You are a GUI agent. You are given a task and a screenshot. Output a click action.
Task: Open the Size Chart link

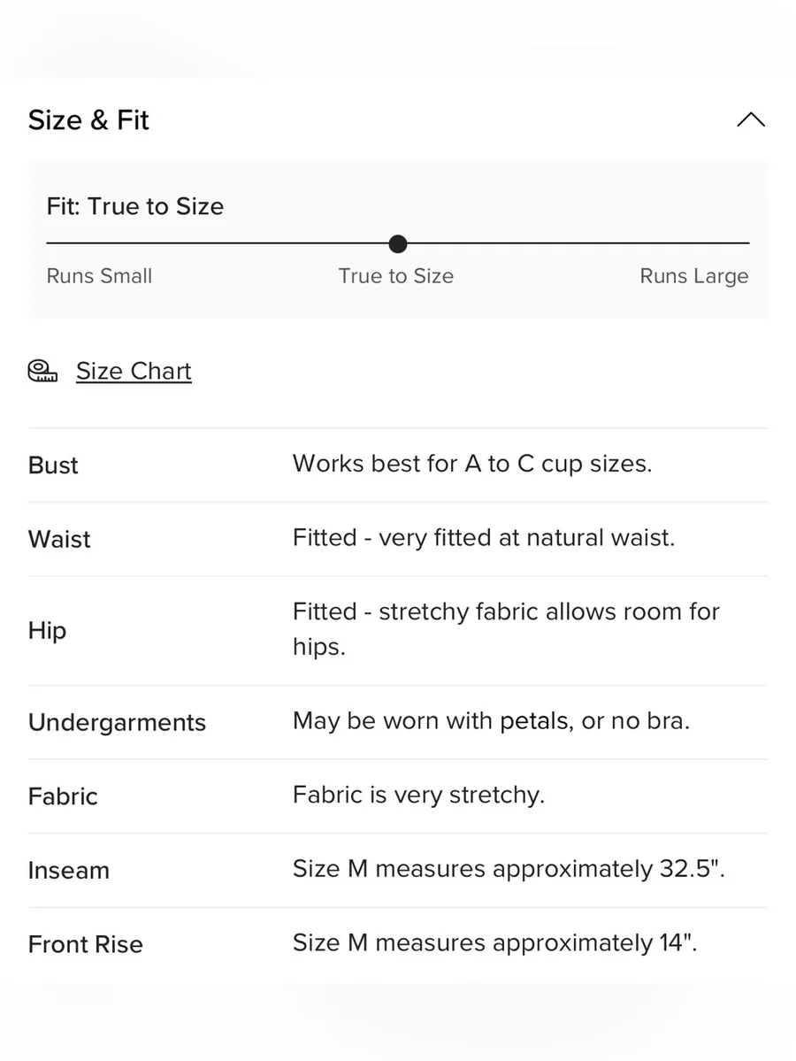point(134,371)
